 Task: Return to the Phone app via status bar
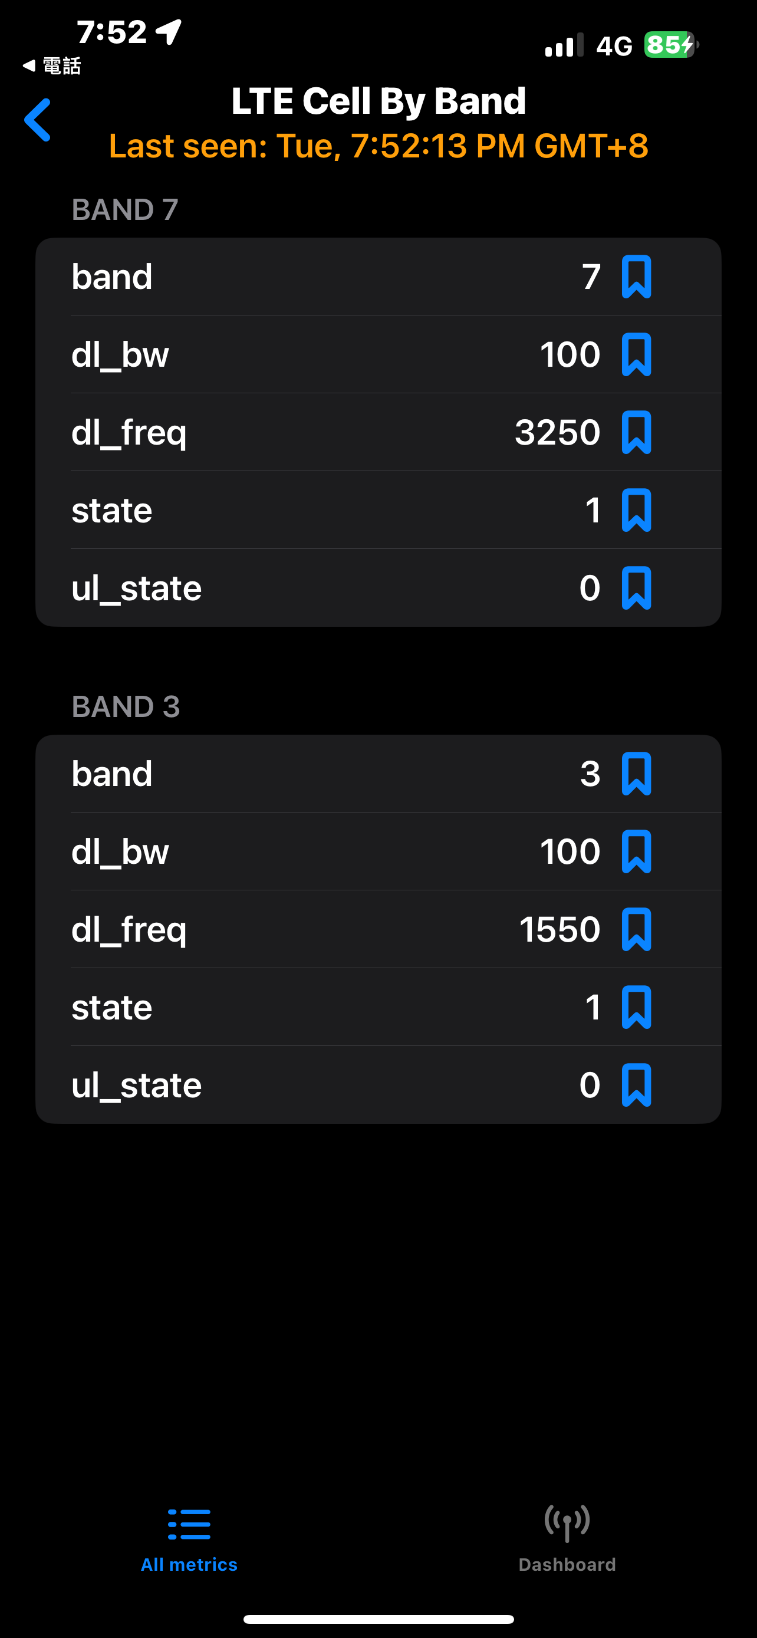point(52,65)
